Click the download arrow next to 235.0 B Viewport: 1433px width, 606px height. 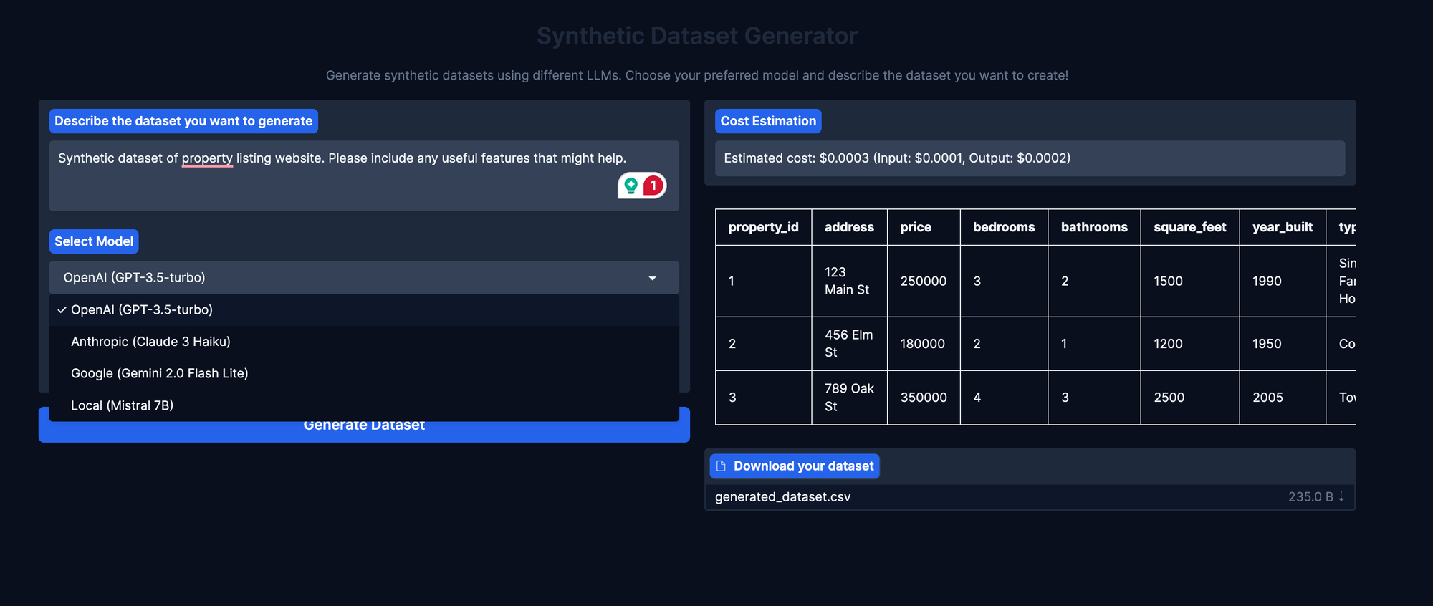coord(1341,496)
